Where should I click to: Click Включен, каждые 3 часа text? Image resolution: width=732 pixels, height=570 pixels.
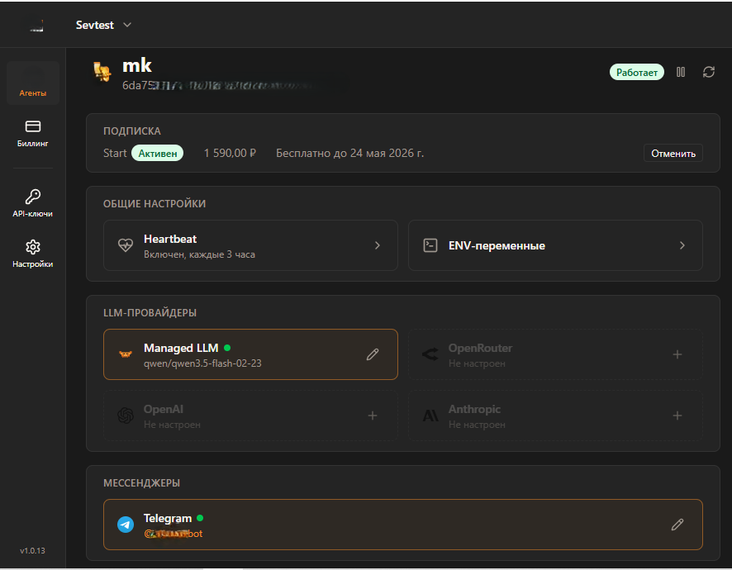pyautogui.click(x=199, y=254)
